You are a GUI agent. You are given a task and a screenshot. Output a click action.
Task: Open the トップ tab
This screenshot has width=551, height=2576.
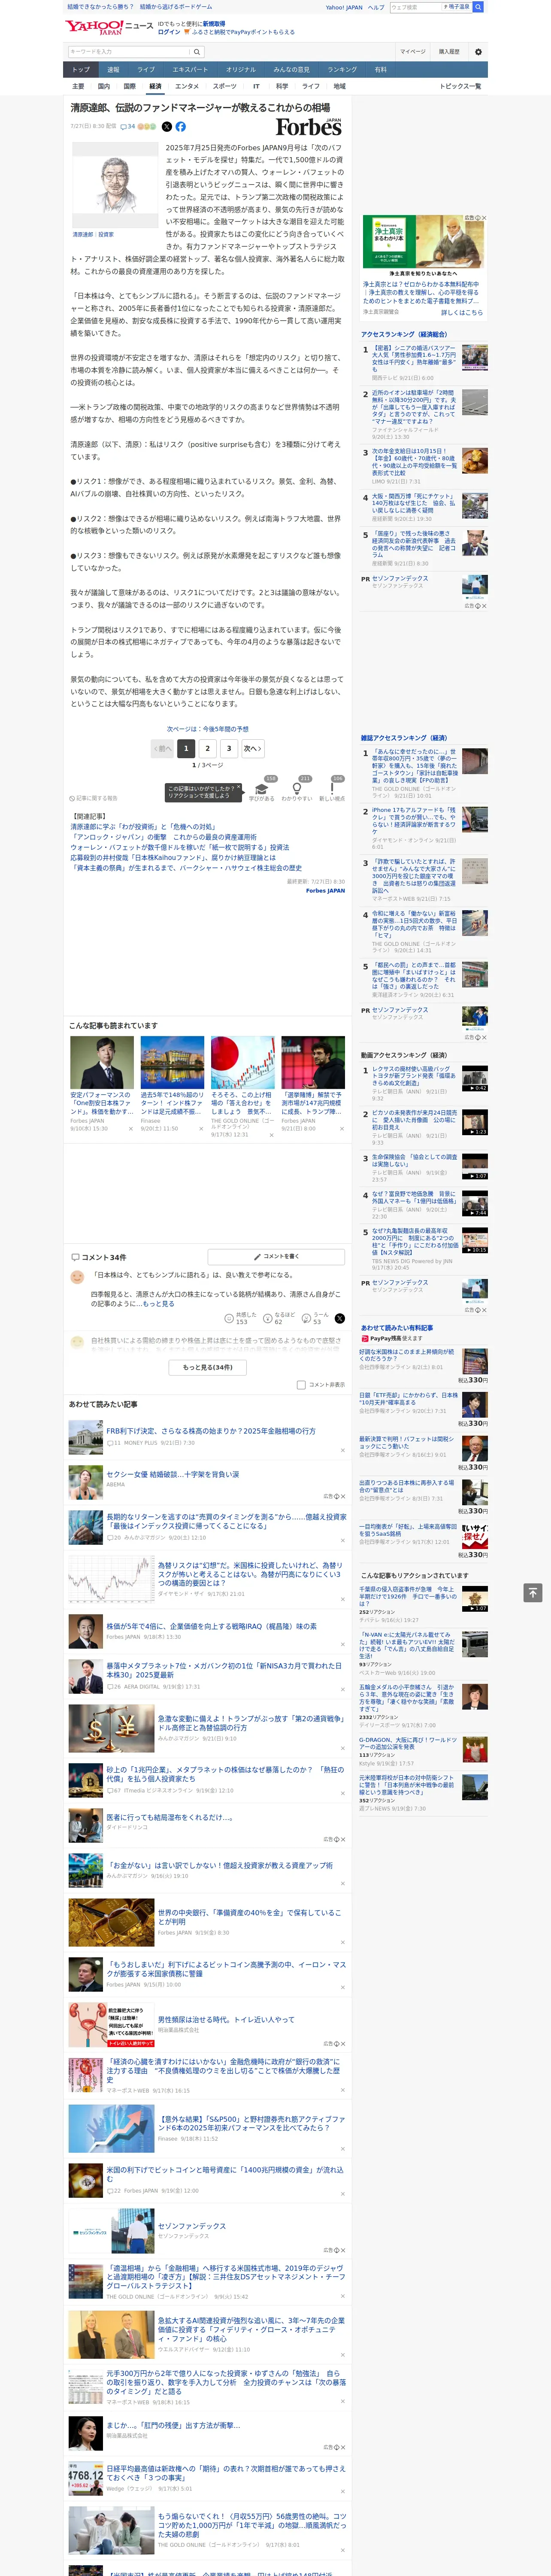pos(81,70)
